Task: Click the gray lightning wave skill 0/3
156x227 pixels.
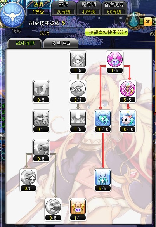Action: [78, 89]
